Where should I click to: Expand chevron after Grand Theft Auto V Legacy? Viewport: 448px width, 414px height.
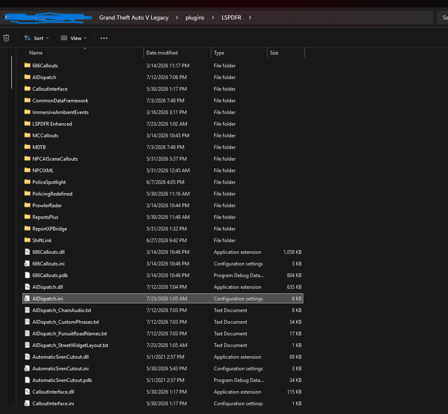click(x=177, y=18)
